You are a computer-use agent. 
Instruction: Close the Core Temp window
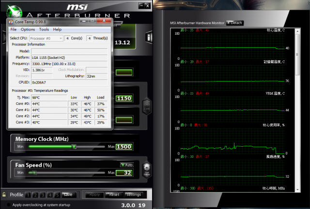tap(104, 21)
